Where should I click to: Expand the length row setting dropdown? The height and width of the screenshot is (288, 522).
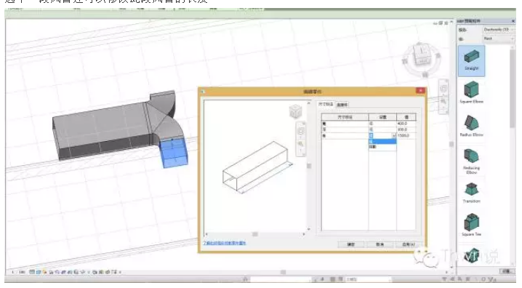point(394,135)
